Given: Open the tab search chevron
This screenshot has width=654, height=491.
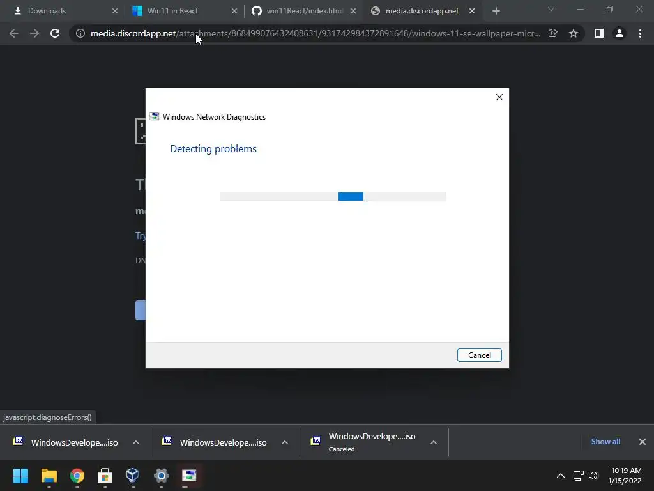Looking at the screenshot, I should 551,9.
